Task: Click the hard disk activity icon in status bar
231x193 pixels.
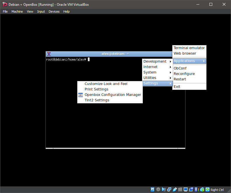Action: [153, 189]
